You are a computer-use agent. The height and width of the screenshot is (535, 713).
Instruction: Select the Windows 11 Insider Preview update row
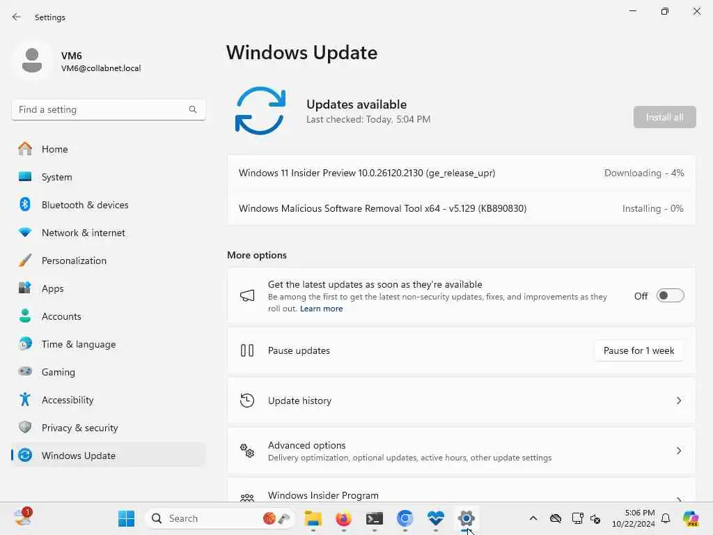461,173
